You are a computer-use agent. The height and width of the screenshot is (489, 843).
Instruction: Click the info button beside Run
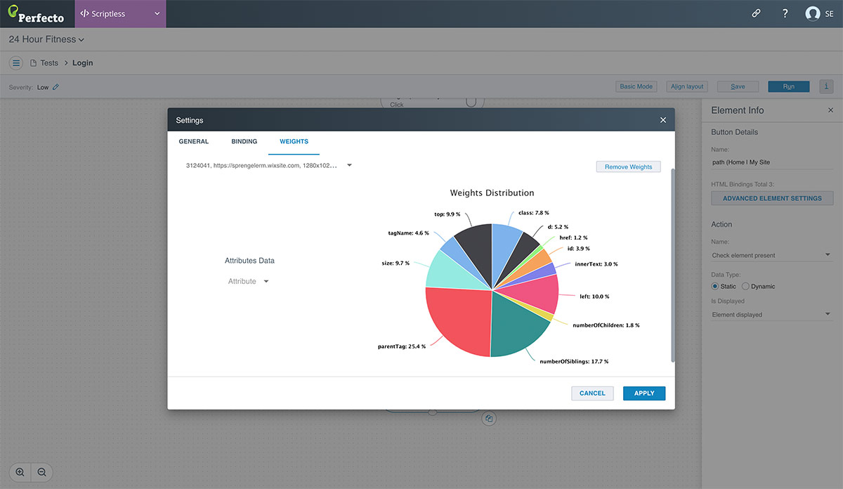(826, 86)
